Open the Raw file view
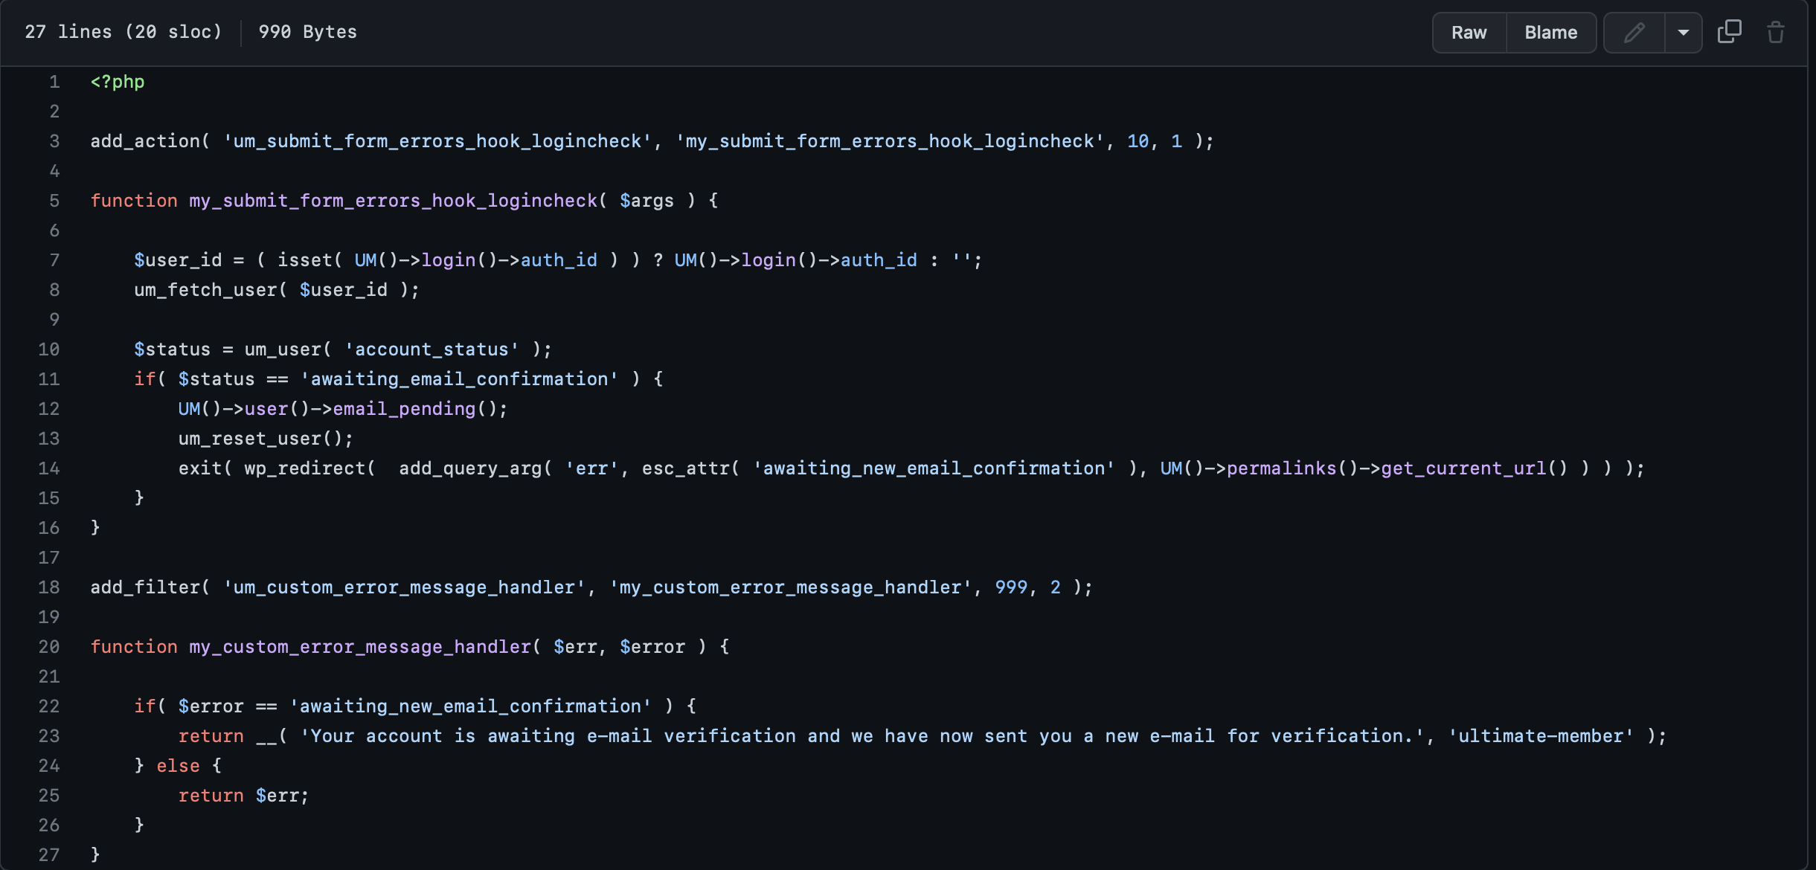 pyautogui.click(x=1469, y=33)
